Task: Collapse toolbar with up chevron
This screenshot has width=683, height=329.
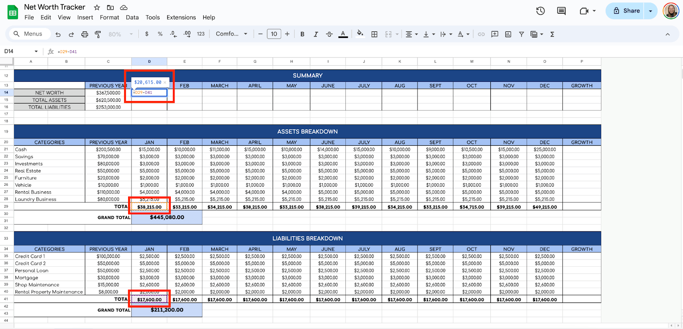Action: [x=668, y=34]
